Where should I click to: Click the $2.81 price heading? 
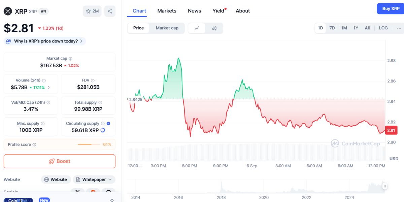19,28
